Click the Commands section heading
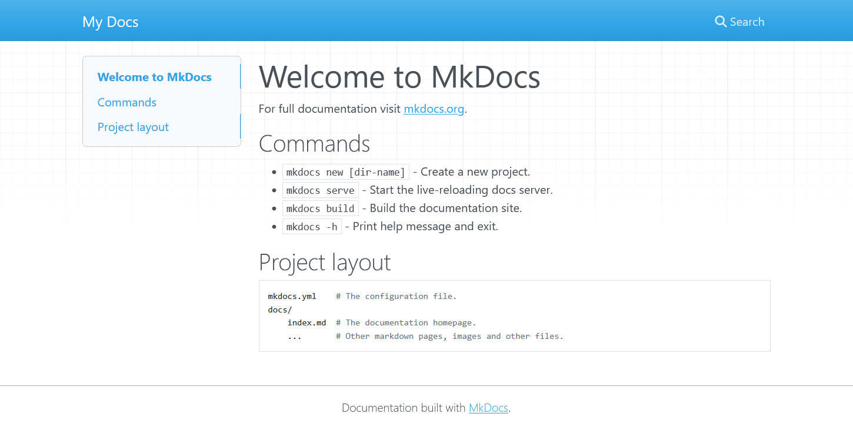This screenshot has height=427, width=853. [x=314, y=143]
